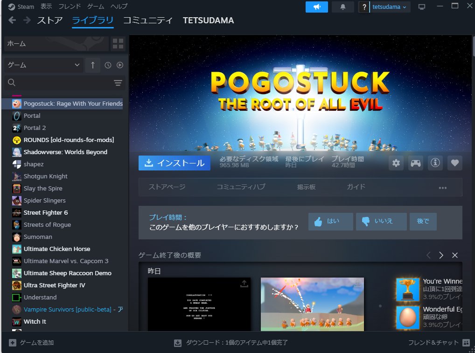475x353 pixels.
Task: Choose いいえ for recommendation
Action: [x=381, y=222]
